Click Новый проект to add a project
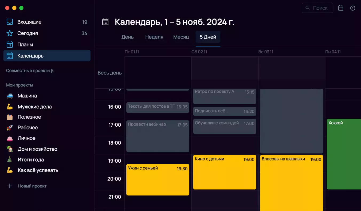 coord(32,186)
